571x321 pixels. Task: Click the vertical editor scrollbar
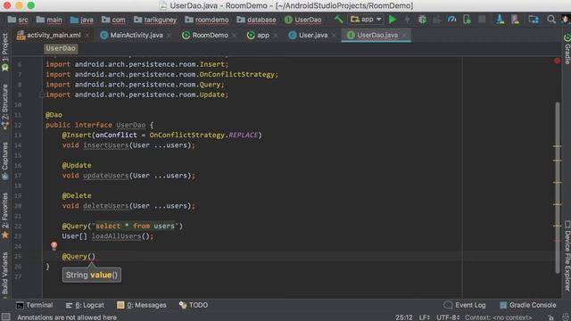(558, 187)
